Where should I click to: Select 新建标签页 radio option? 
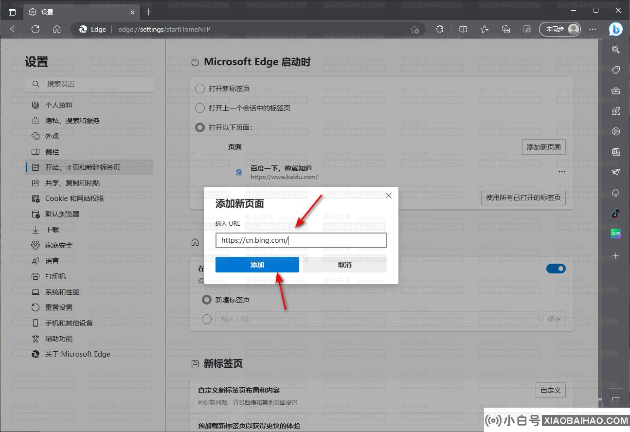(x=207, y=300)
